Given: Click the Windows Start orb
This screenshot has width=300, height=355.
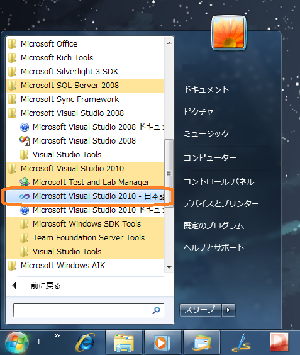Looking at the screenshot, I should pos(17,343).
